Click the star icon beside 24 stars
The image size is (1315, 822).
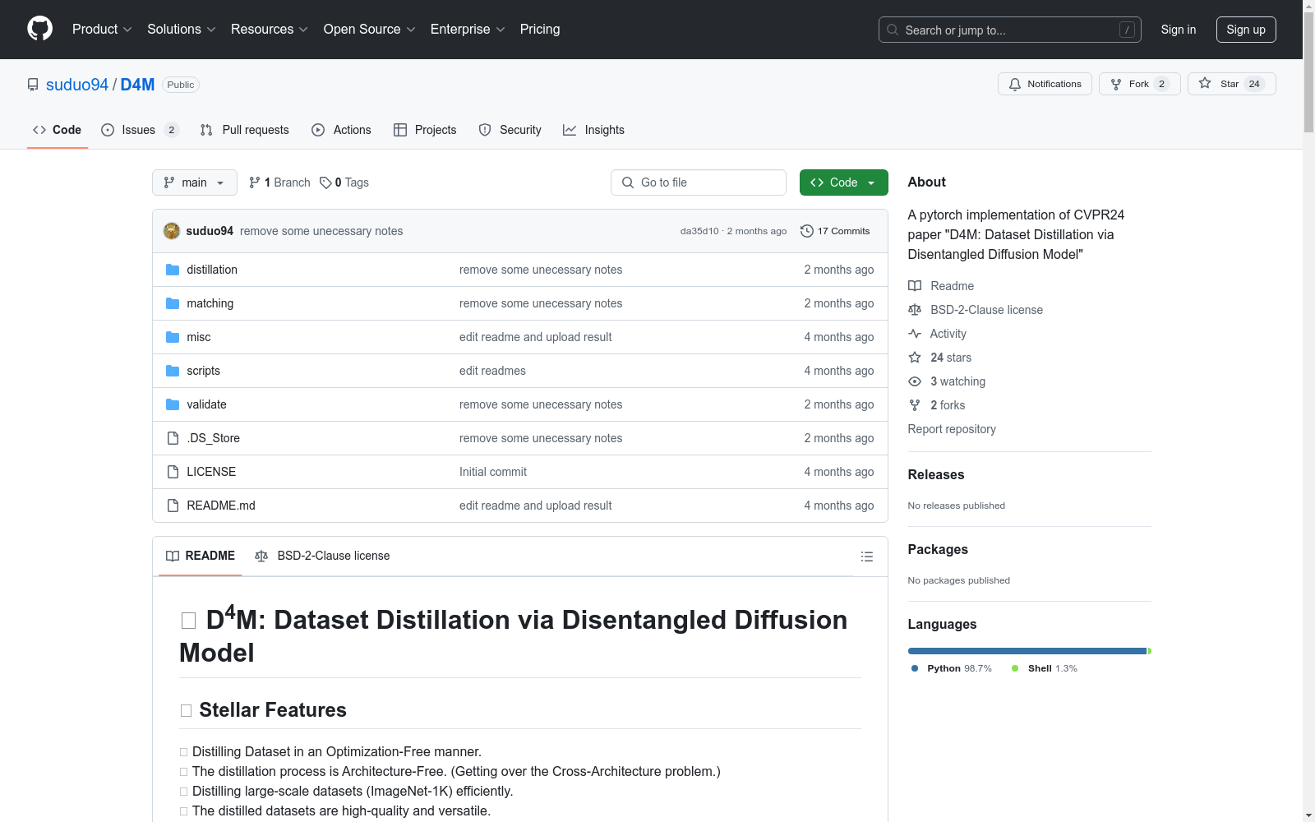[x=915, y=358]
